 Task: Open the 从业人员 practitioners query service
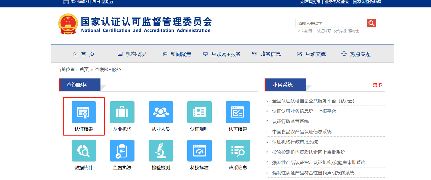[161, 112]
